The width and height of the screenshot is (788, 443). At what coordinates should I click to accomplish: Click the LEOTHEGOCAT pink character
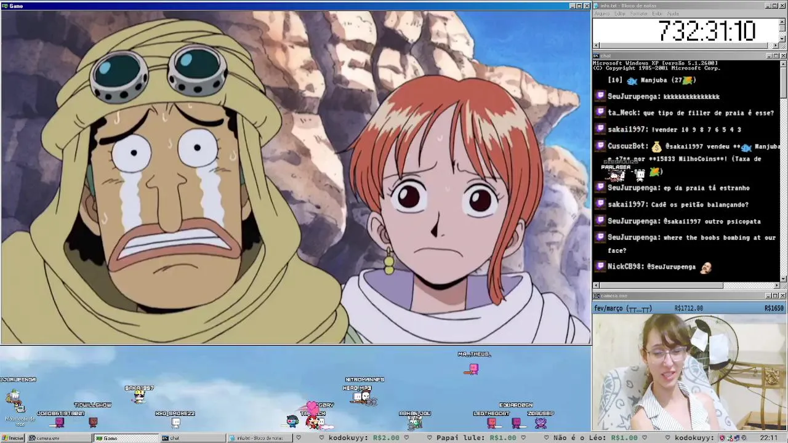(492, 423)
